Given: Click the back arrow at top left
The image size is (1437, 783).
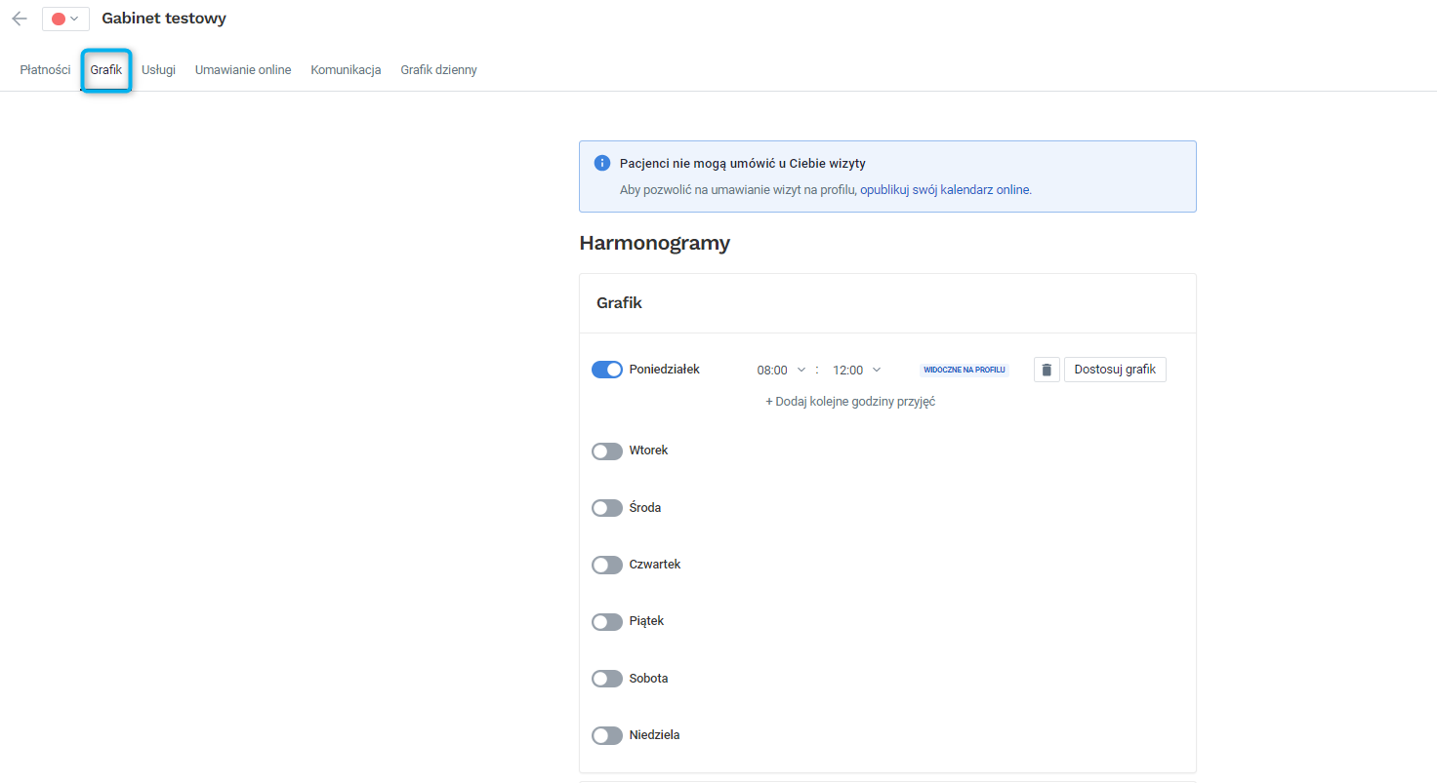Looking at the screenshot, I should tap(19, 18).
